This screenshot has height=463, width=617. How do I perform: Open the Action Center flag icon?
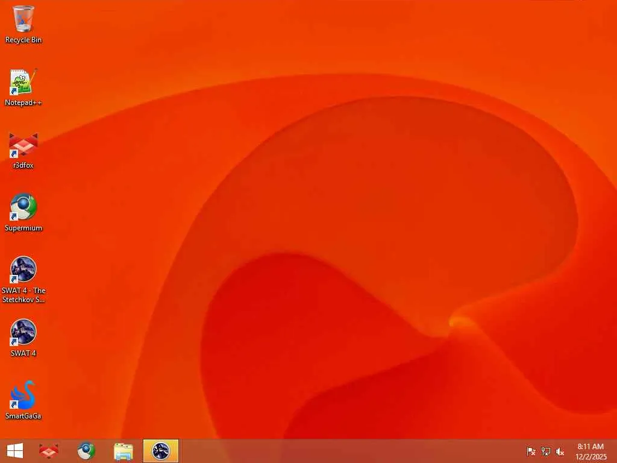click(x=531, y=452)
